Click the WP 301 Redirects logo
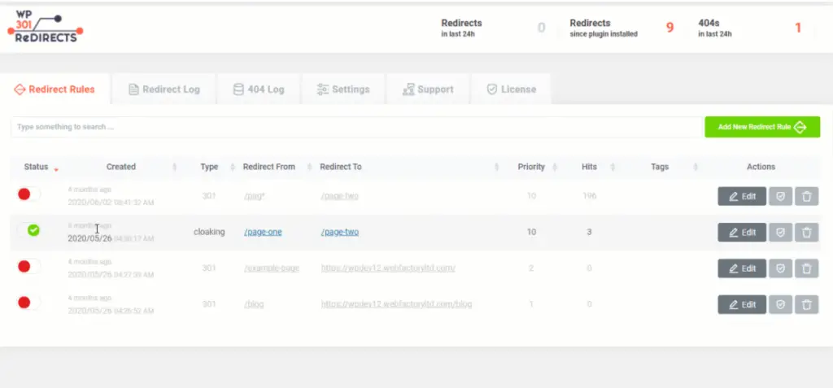 click(45, 27)
